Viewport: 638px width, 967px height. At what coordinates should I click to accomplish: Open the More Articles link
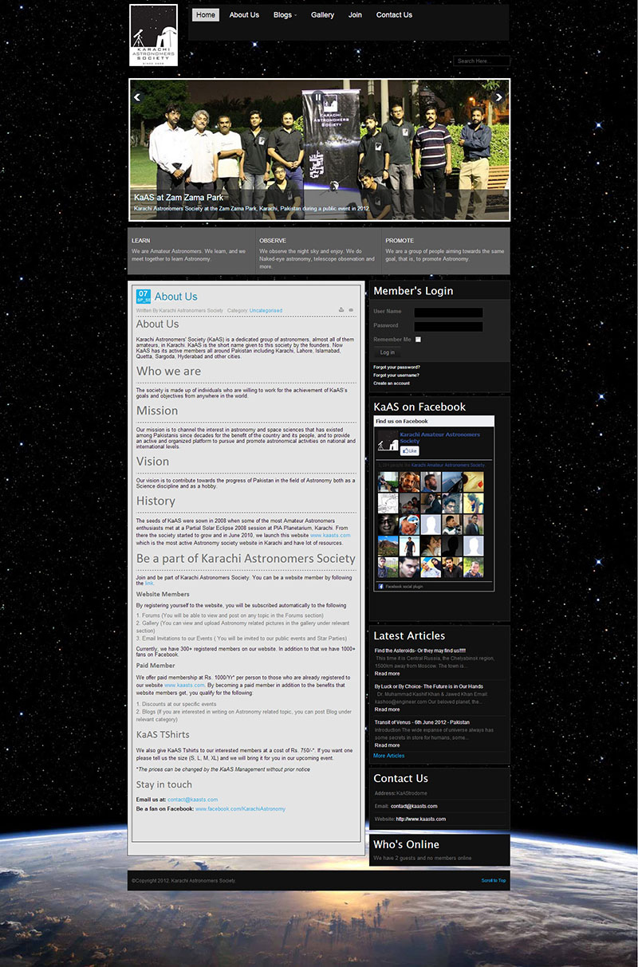pos(388,756)
